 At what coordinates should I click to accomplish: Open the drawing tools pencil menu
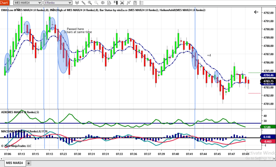[x=83, y=3]
